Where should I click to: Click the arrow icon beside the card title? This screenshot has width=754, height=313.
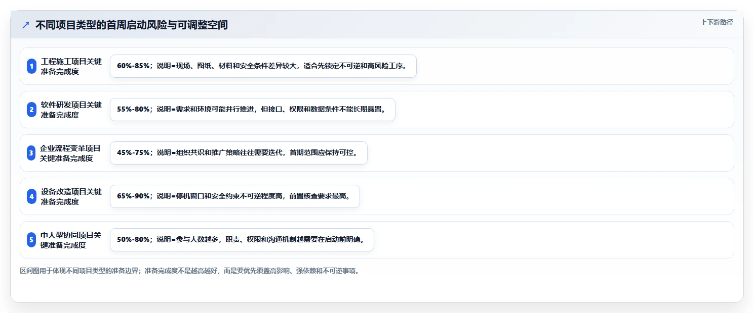[x=26, y=25]
